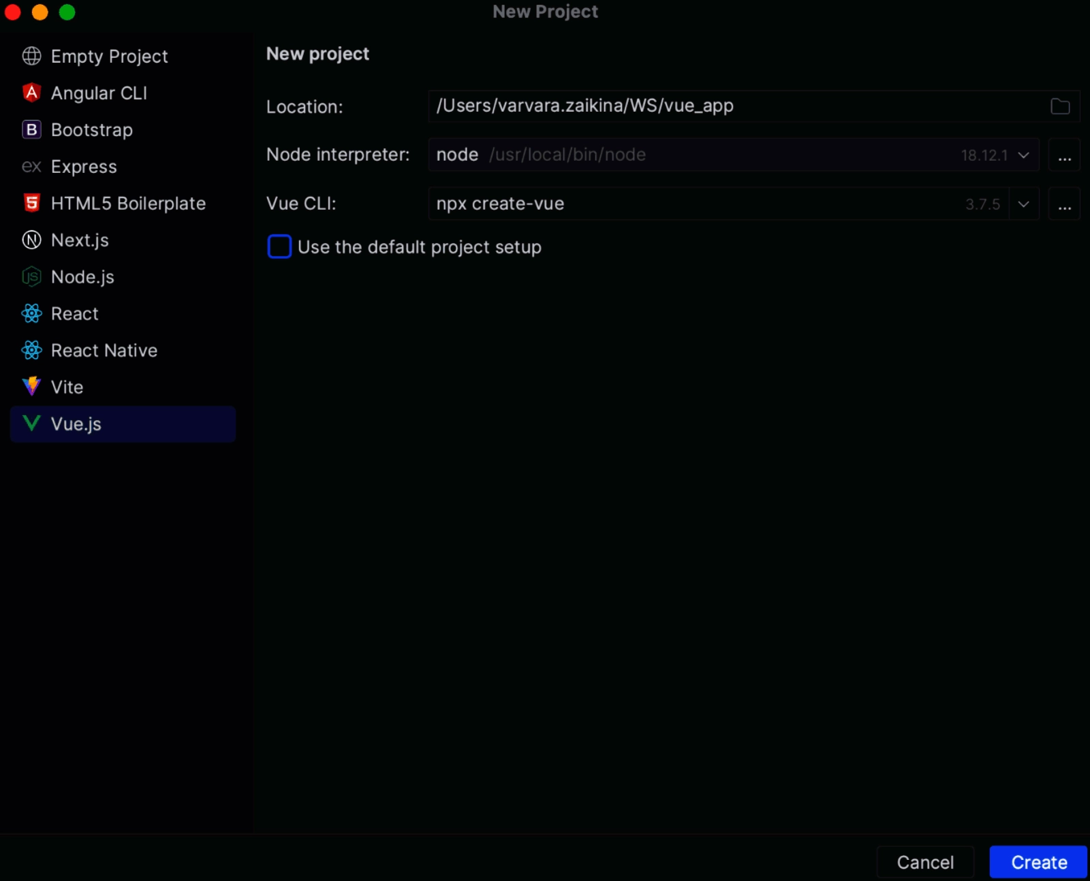This screenshot has height=881, width=1090.
Task: Browse for location using folder icon
Action: pos(1060,106)
